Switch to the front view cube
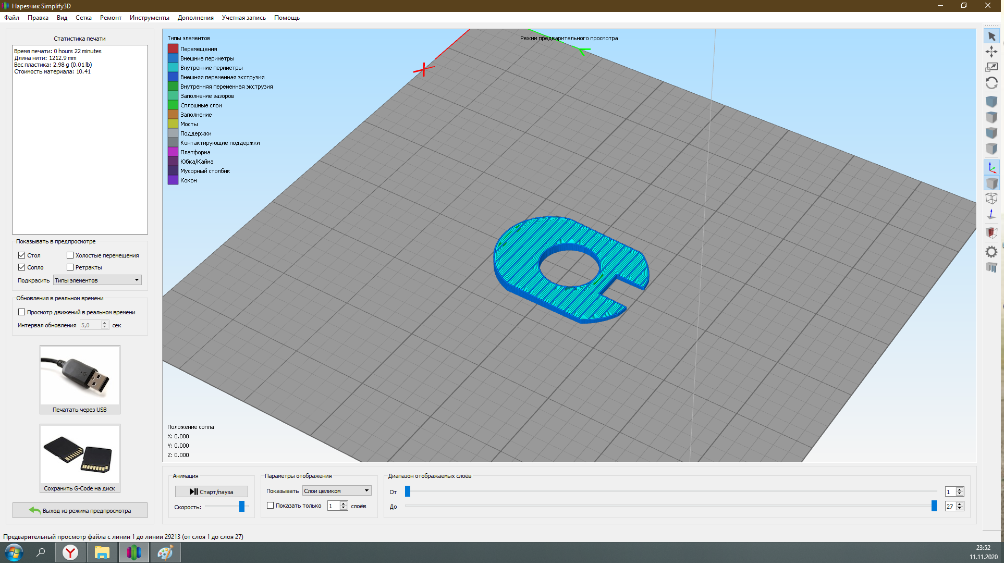1004x566 pixels. point(991,133)
